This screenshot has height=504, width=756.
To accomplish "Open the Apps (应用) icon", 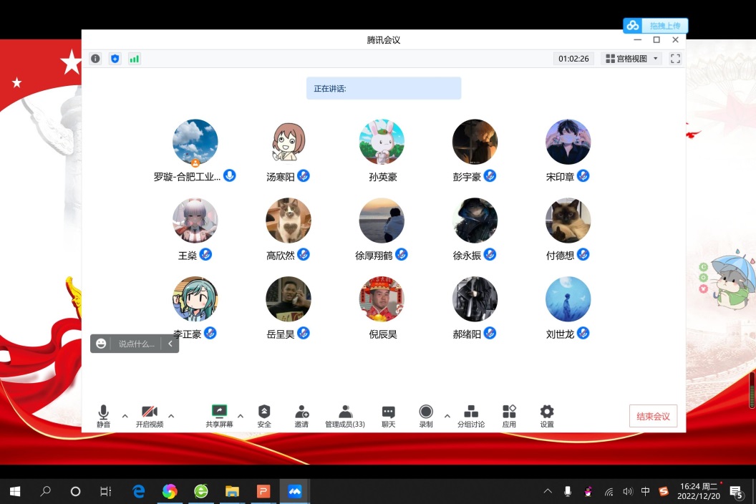I will tap(509, 415).
